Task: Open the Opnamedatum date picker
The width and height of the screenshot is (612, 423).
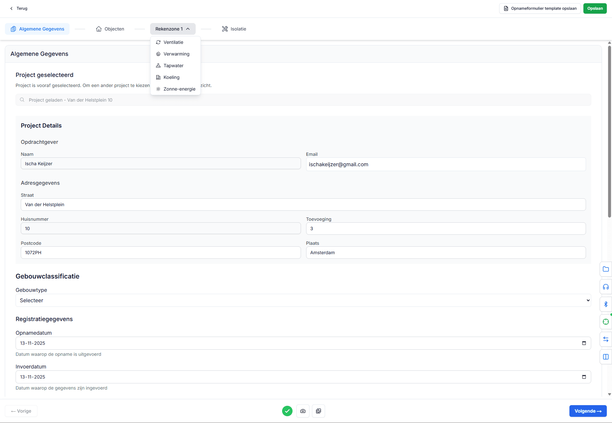Action: pos(584,343)
